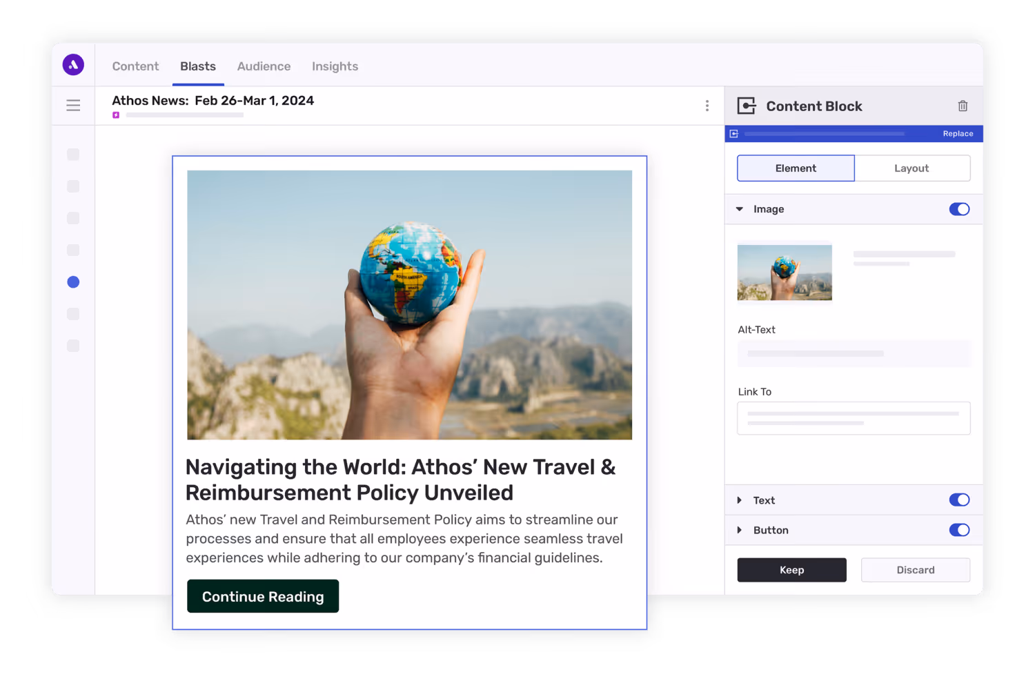Click the Keep button
This screenshot has height=690, width=1035.
[791, 570]
